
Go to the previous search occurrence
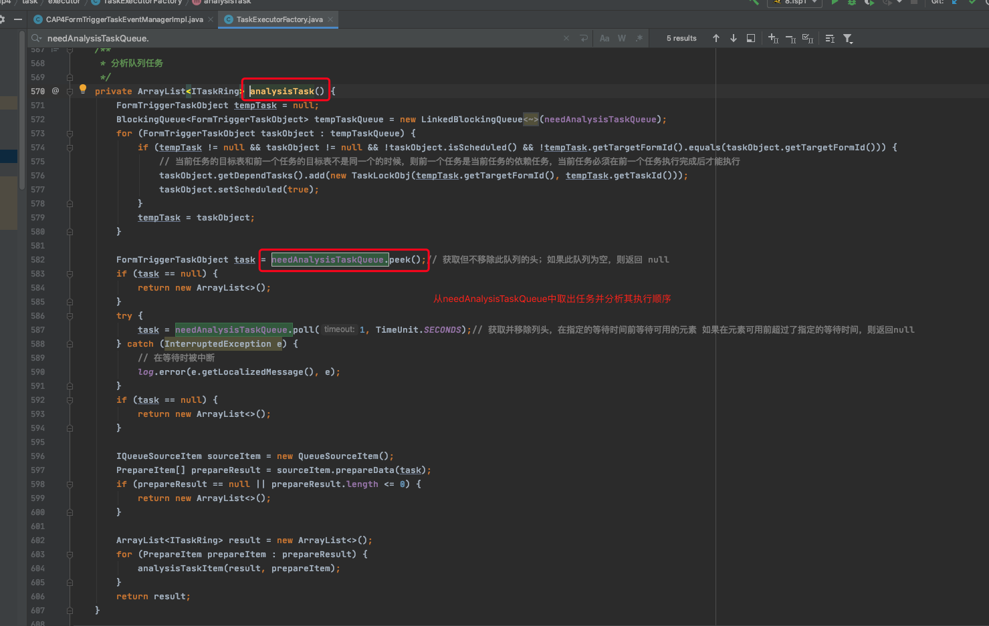(716, 39)
